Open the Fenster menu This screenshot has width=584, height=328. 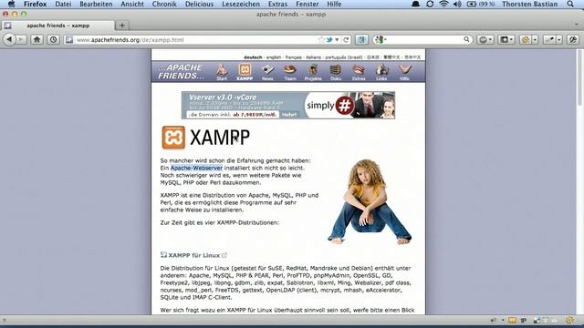tap(307, 4)
